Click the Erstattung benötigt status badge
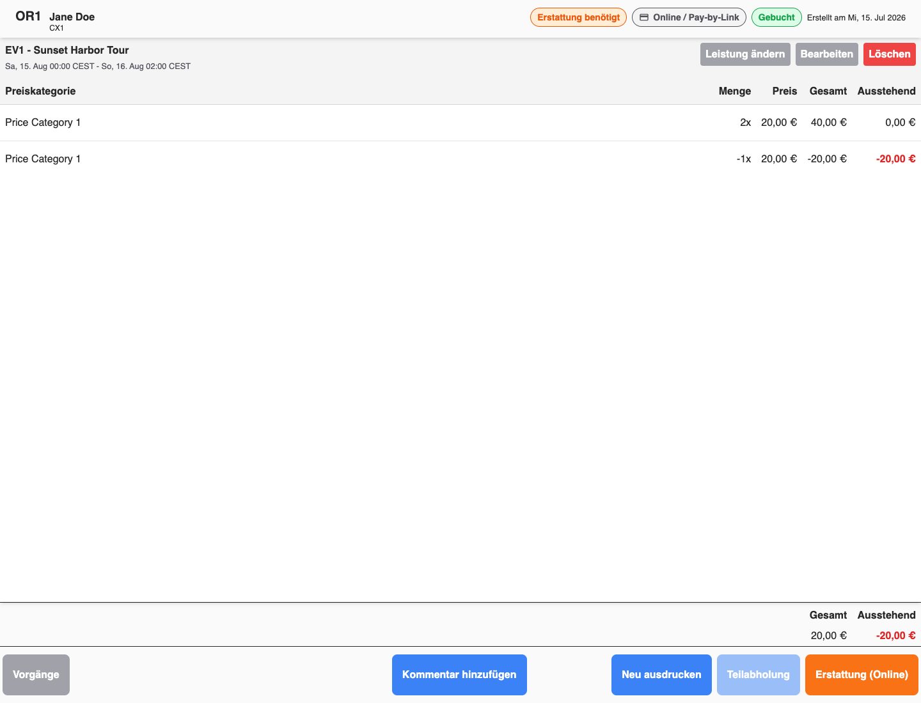 click(578, 17)
